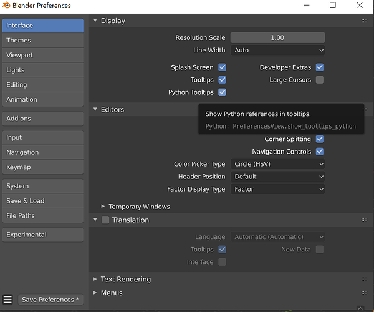Disable Corner Splitting checkbox
The image size is (374, 312).
click(x=320, y=139)
